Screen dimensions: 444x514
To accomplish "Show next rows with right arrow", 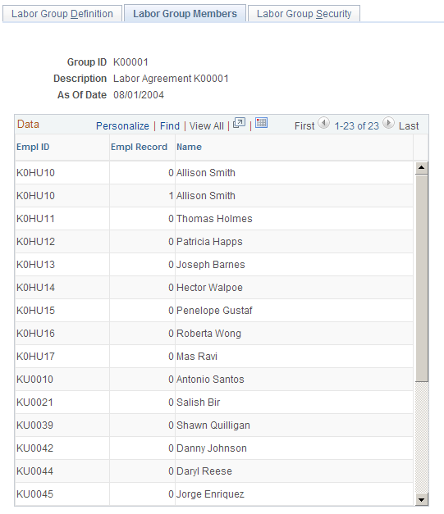I will click(x=388, y=123).
